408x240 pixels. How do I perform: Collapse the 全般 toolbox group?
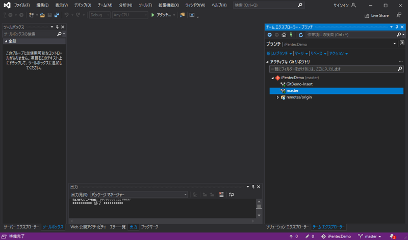[6, 41]
